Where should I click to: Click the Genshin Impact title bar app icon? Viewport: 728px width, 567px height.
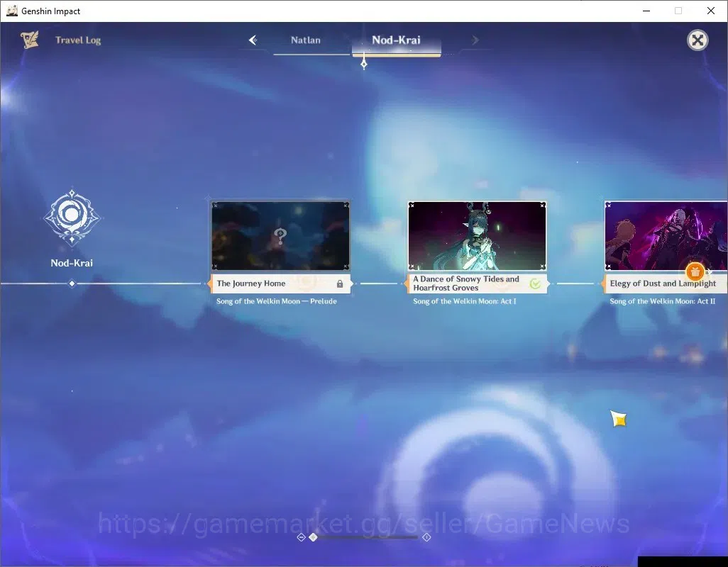(11, 11)
